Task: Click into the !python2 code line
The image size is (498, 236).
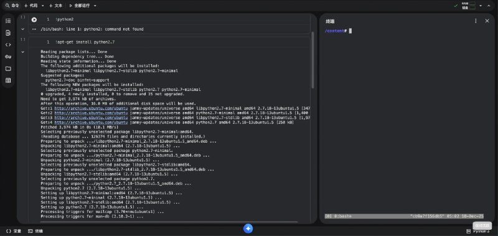Action: (x=65, y=19)
